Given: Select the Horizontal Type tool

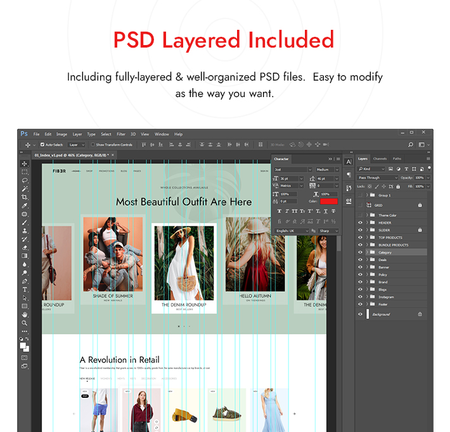Looking at the screenshot, I should pyautogui.click(x=25, y=289).
